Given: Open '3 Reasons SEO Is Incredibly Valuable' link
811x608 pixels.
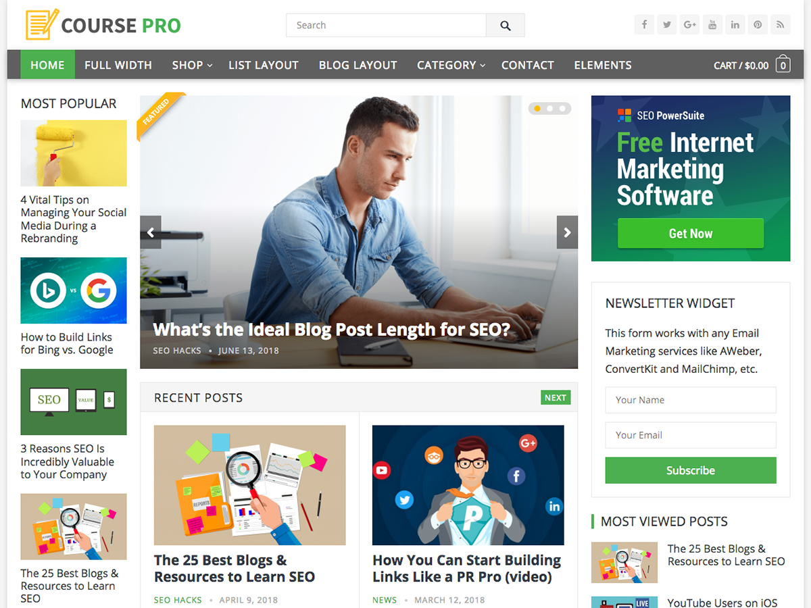Looking at the screenshot, I should pyautogui.click(x=68, y=461).
